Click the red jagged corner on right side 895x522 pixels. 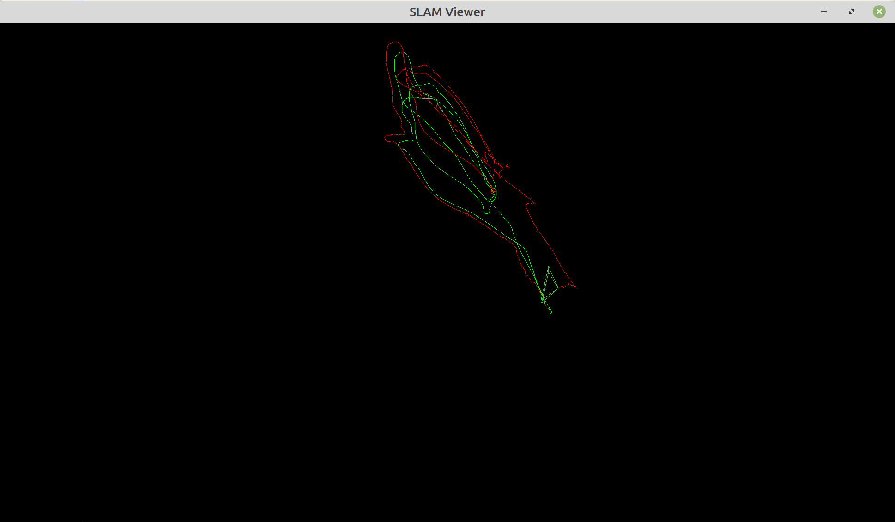coord(534,203)
